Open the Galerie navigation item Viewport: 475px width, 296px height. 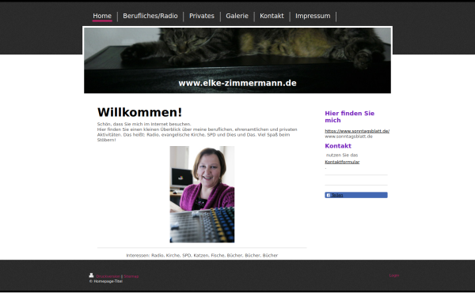pos(237,16)
